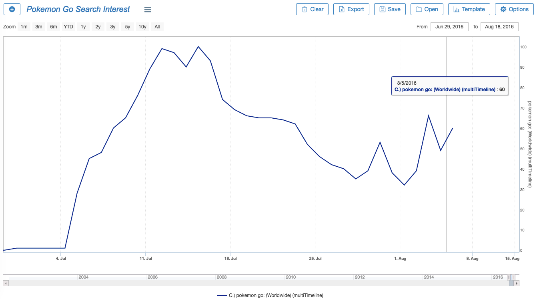The image size is (537, 301).
Task: Zoom the chart to 2y
Action: click(98, 27)
